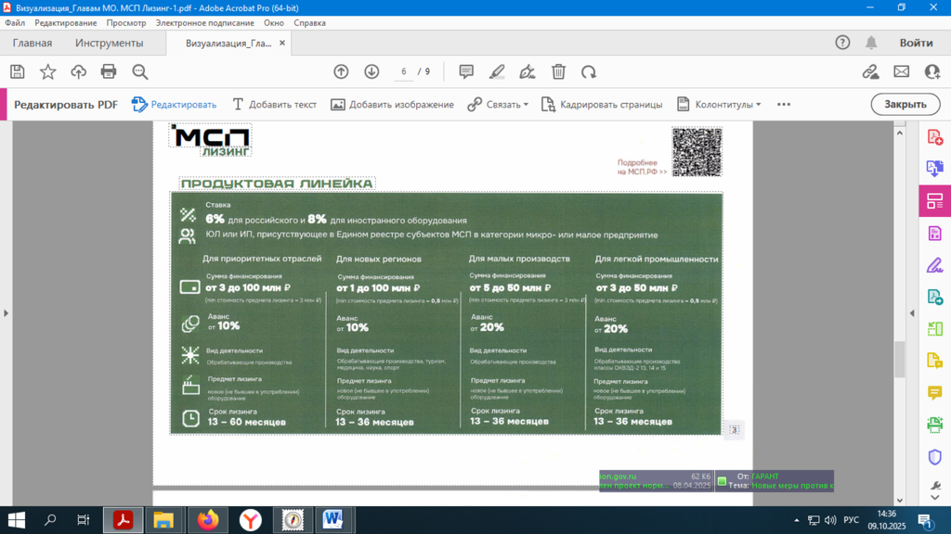
Task: Go to previous page with up arrow
Action: pyautogui.click(x=341, y=71)
